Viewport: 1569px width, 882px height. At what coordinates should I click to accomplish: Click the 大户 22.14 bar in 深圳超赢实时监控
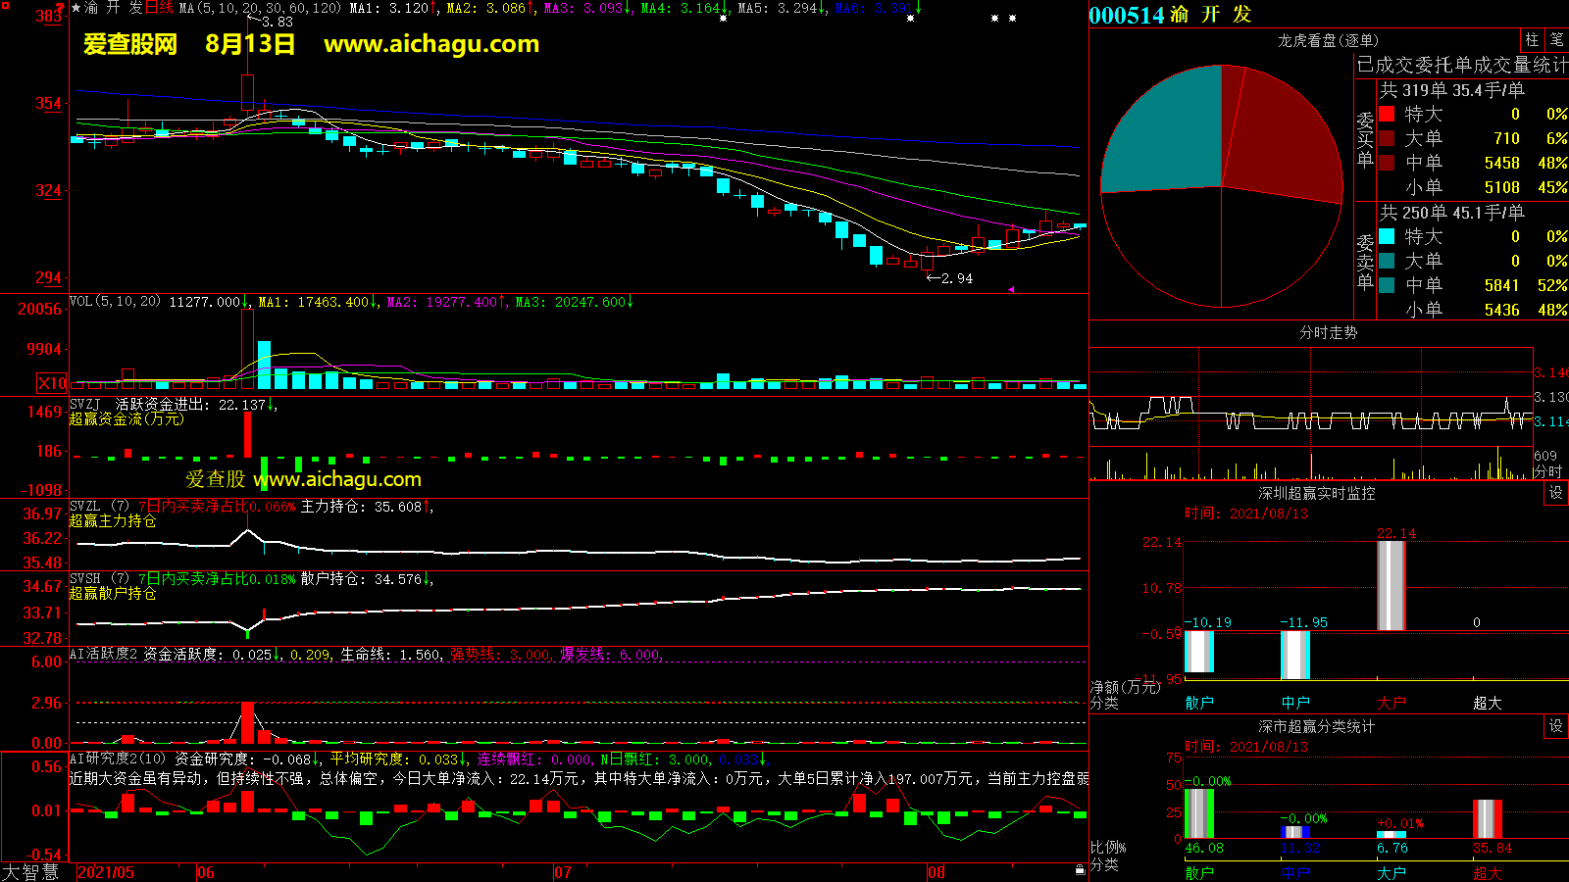click(x=1391, y=585)
